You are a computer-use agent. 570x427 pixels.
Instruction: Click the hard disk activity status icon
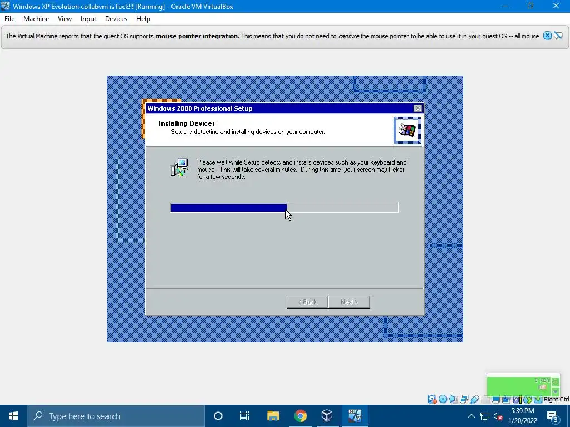point(432,399)
